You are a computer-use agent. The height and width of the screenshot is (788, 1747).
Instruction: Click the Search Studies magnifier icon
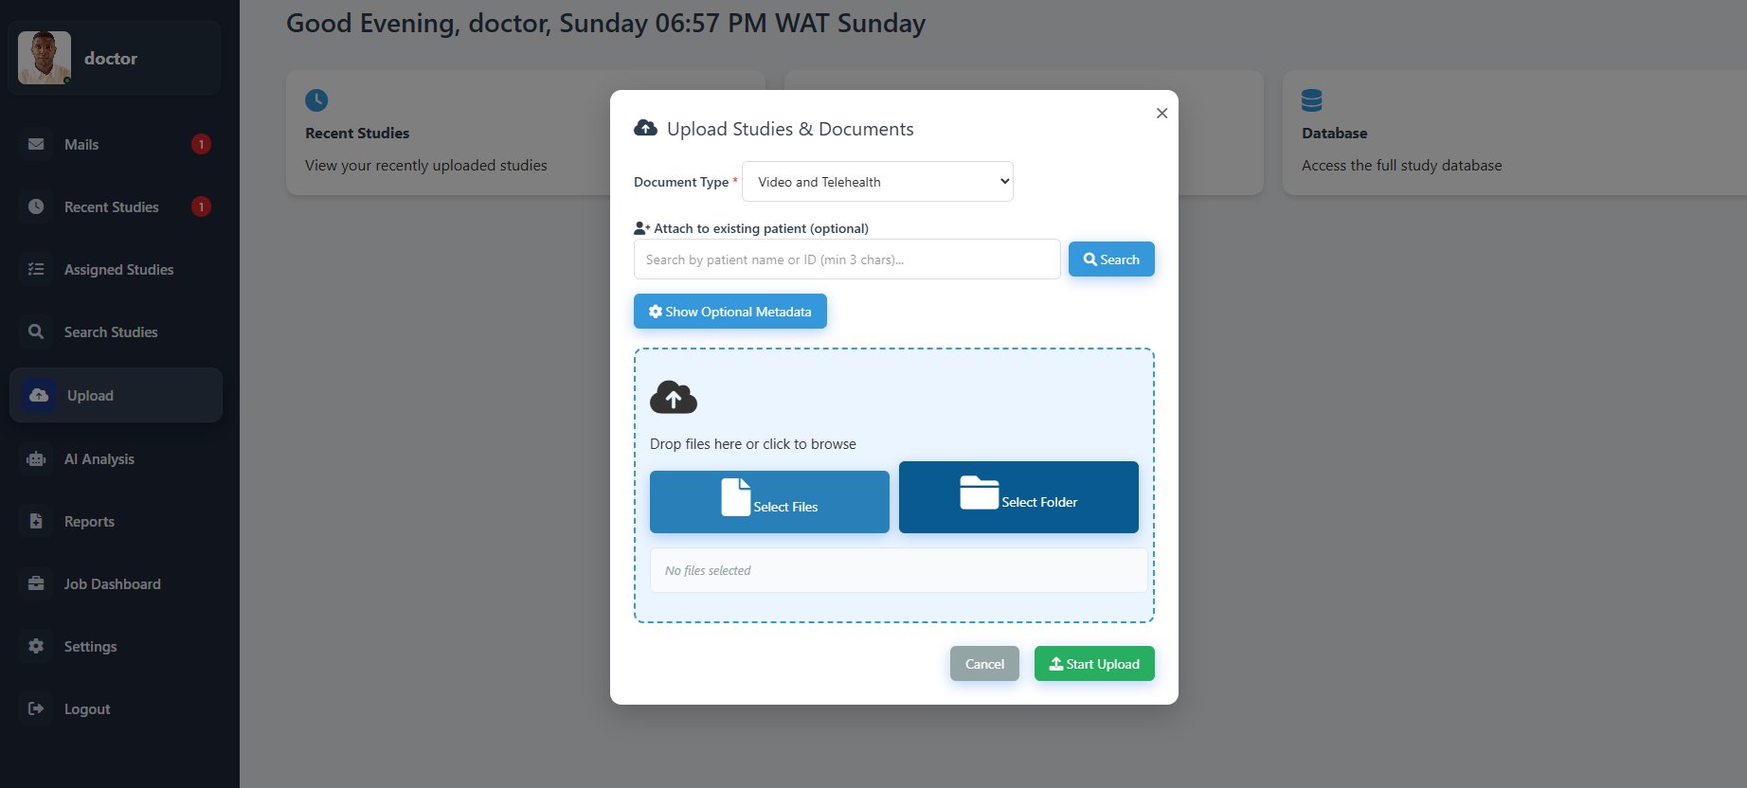[36, 331]
